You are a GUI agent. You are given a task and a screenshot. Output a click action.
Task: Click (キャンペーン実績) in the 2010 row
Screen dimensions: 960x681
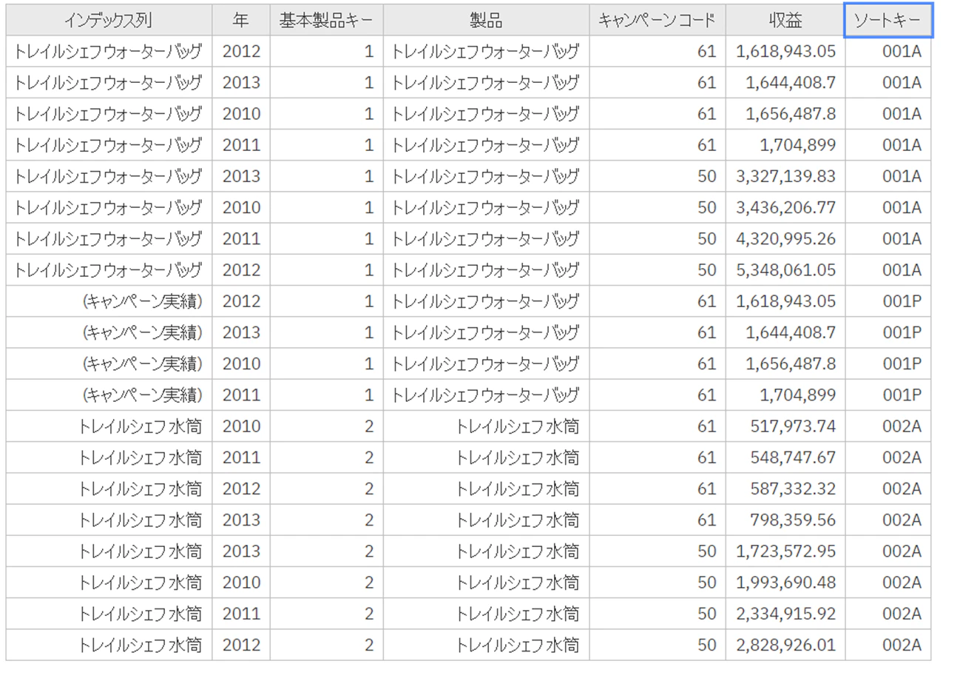(143, 364)
